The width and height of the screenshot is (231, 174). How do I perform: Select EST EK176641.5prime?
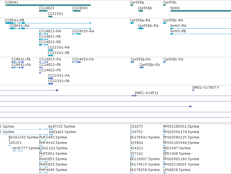pos(131,140)
